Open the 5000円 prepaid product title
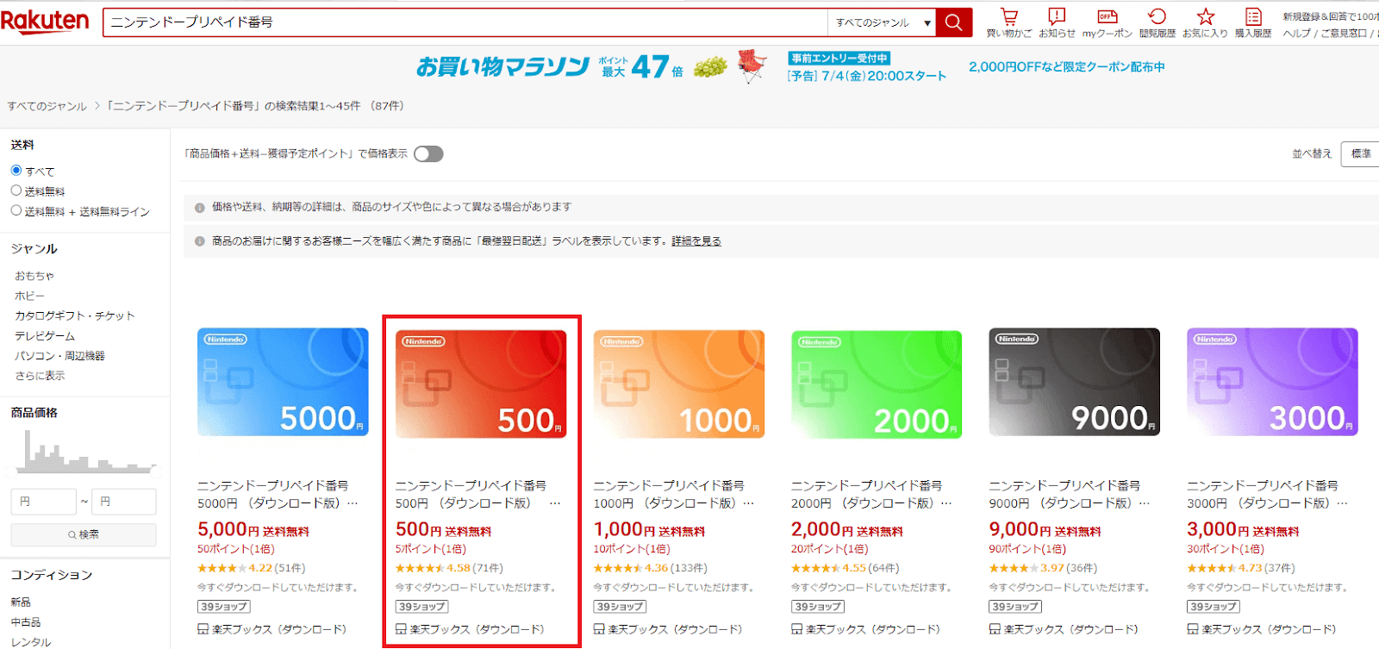The image size is (1379, 649). pos(278,495)
